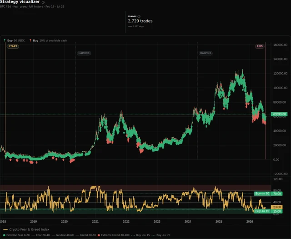The width and height of the screenshot is (291, 239).
Task: Click the 'Strategy visualizer' heading
Action: pos(20,2)
